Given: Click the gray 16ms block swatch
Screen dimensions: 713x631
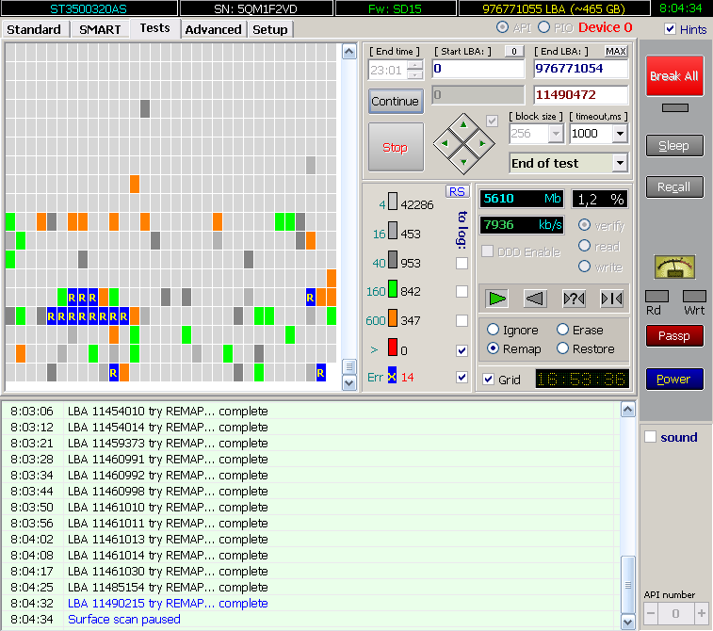Looking at the screenshot, I should tap(393, 231).
